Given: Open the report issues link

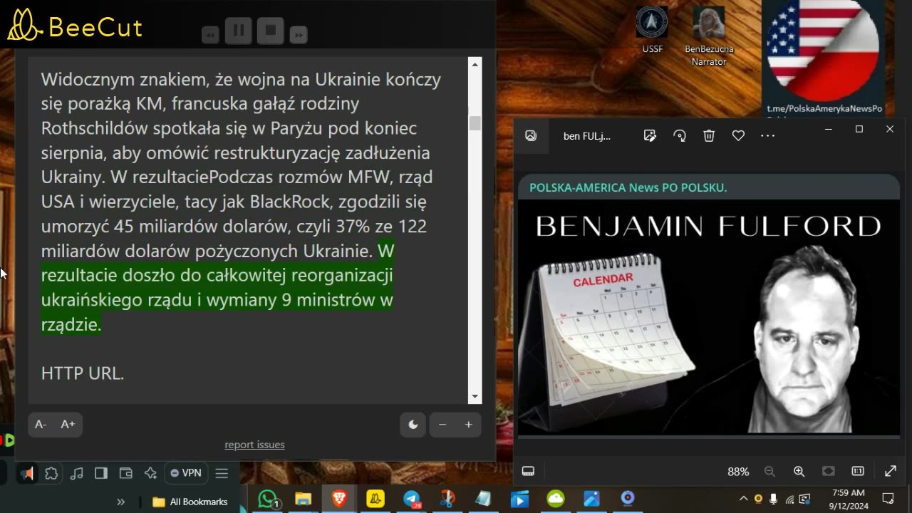Looking at the screenshot, I should pyautogui.click(x=254, y=445).
